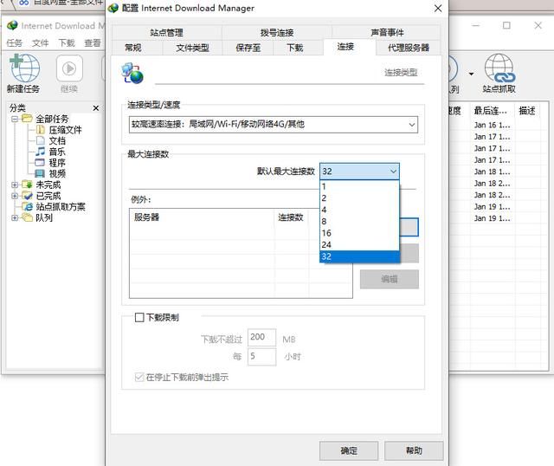554x466 pixels.
Task: Click the 站点抓取方案 icon in tree
Action: (x=28, y=206)
